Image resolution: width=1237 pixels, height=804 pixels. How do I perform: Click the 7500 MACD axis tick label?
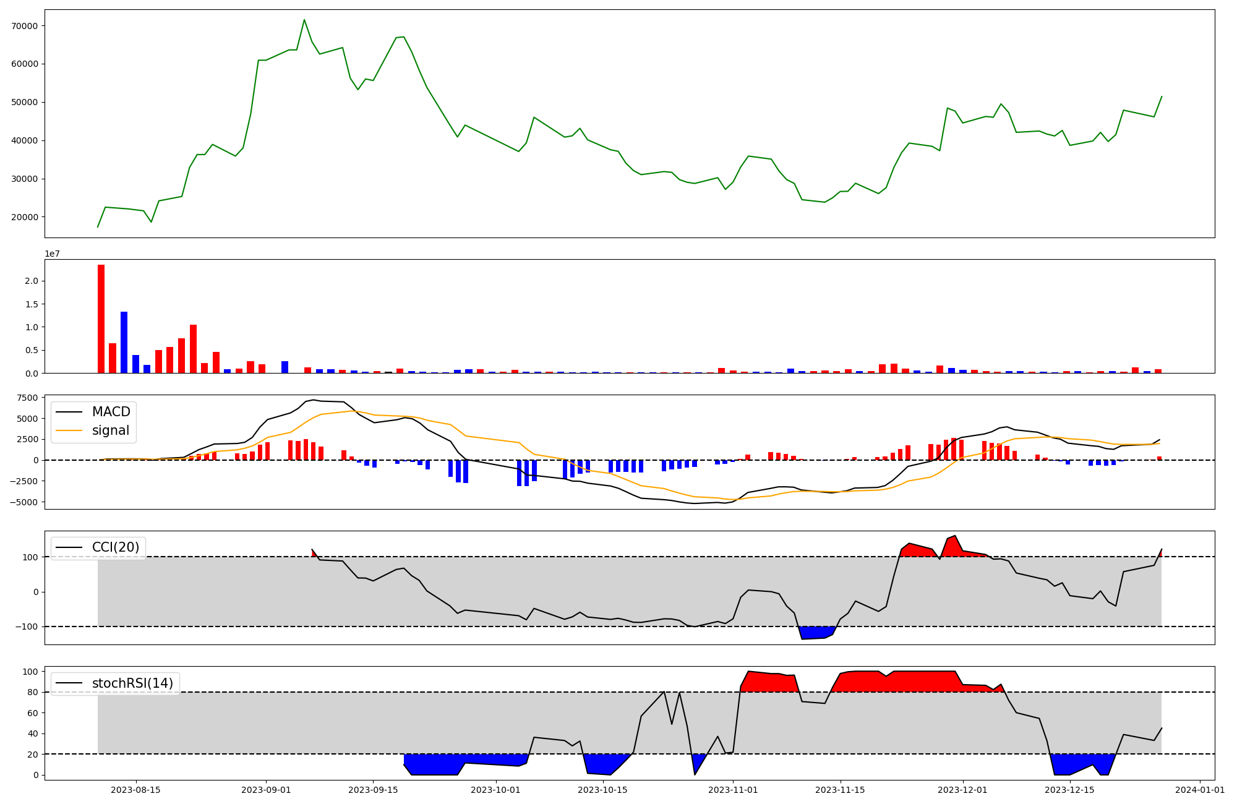point(28,398)
